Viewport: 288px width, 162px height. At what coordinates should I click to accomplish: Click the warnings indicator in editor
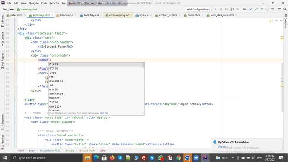coord(271,21)
